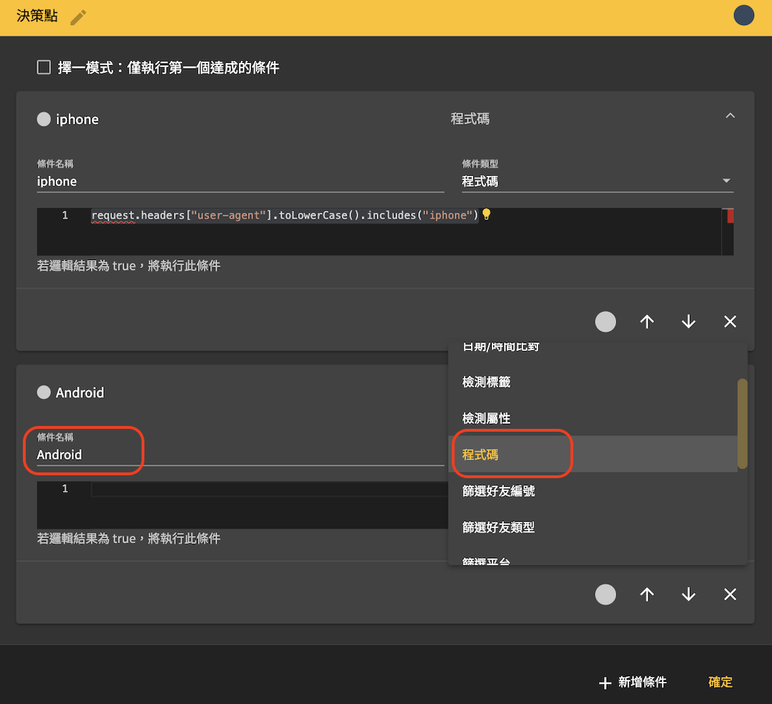Edit the Android 條件名稱 field
772x704 pixels.
(x=240, y=455)
